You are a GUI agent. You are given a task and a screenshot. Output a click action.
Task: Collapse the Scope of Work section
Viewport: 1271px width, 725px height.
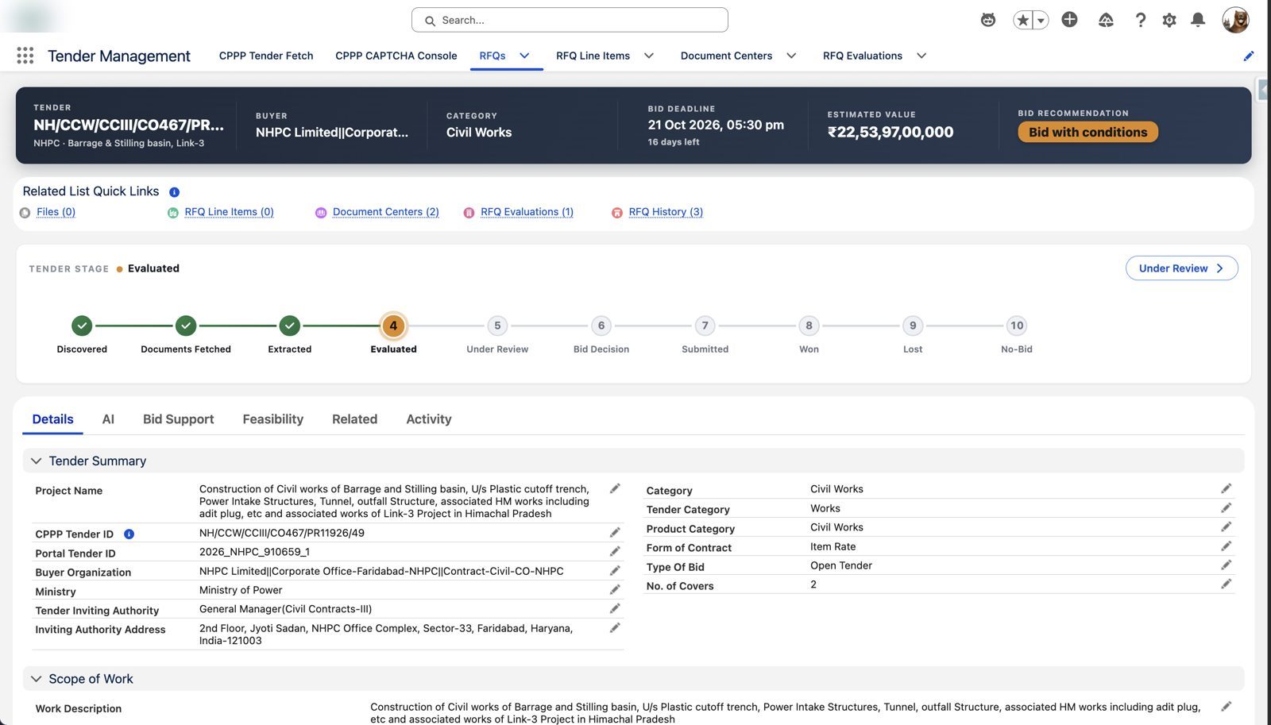pos(36,679)
